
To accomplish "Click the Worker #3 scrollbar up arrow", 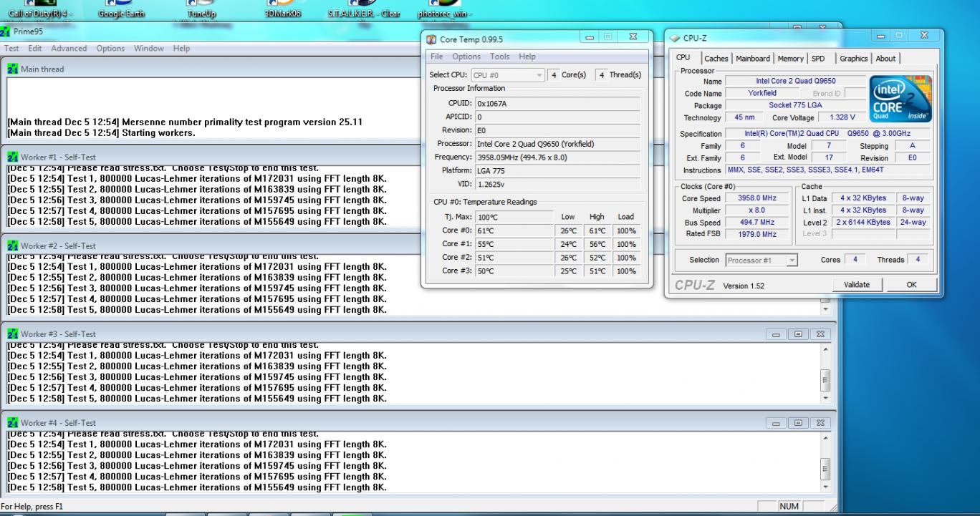I will point(826,348).
